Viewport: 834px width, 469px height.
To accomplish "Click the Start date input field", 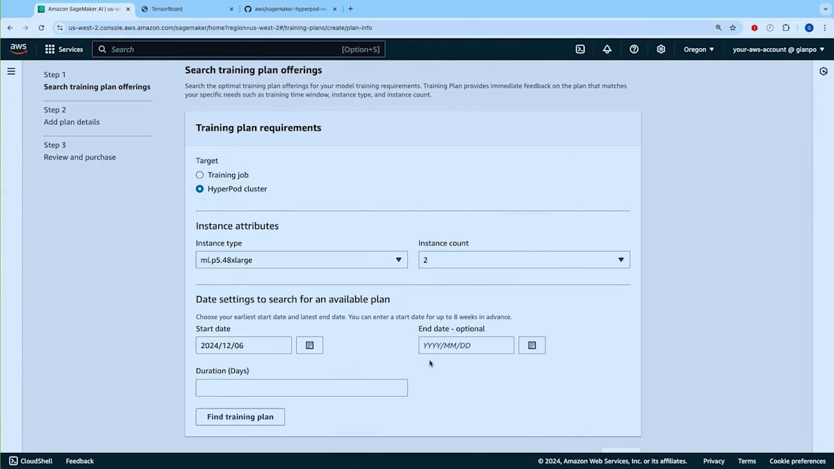I will click(244, 345).
